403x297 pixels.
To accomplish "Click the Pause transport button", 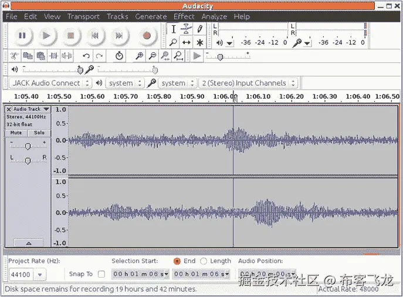I will pyautogui.click(x=22, y=35).
